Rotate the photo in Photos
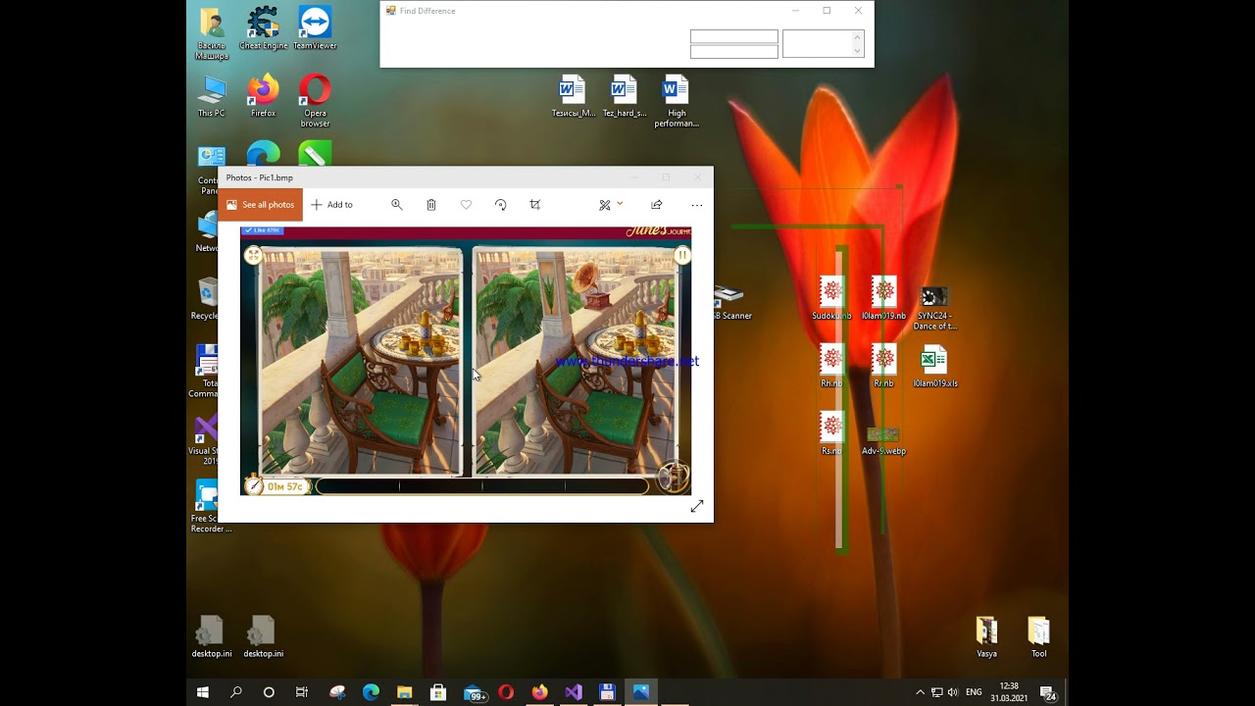This screenshot has width=1255, height=706. coord(500,205)
